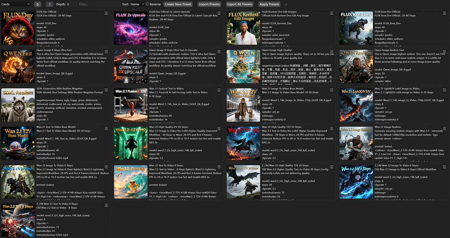This screenshot has width=450, height=238.
Task: Open hamburger menu on FLUX 2x Latent Upscale card
Action: click(219, 13)
